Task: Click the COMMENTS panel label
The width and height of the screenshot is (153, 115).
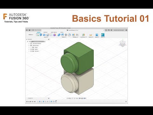Action: tap(30, 98)
